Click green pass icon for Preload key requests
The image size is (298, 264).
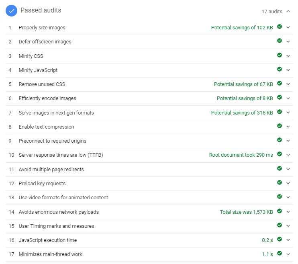pyautogui.click(x=280, y=182)
